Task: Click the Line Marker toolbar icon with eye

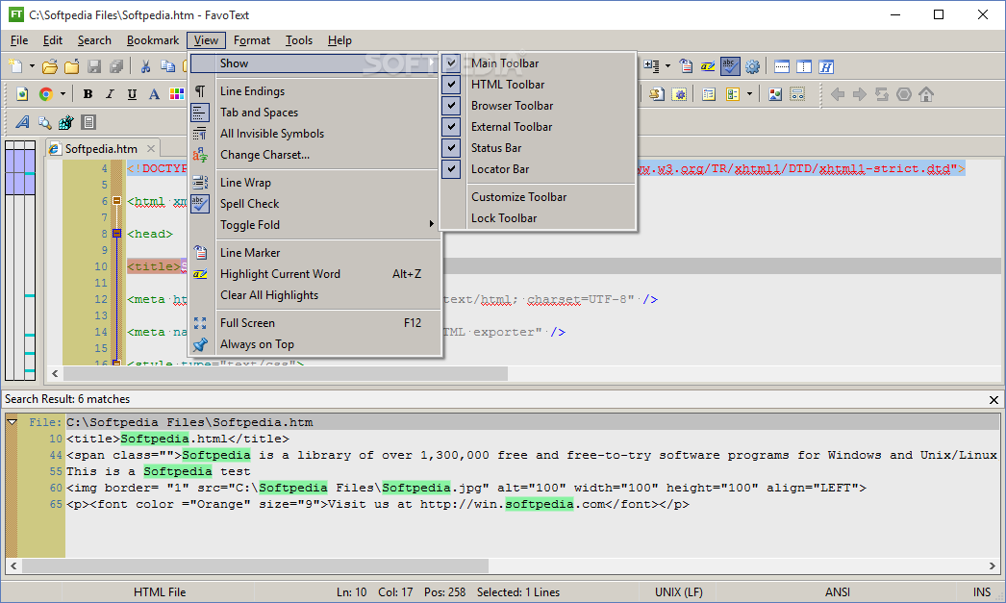Action: point(686,66)
